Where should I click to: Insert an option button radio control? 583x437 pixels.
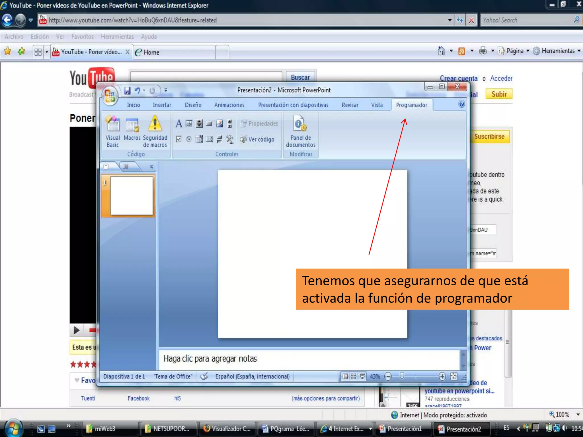click(189, 139)
